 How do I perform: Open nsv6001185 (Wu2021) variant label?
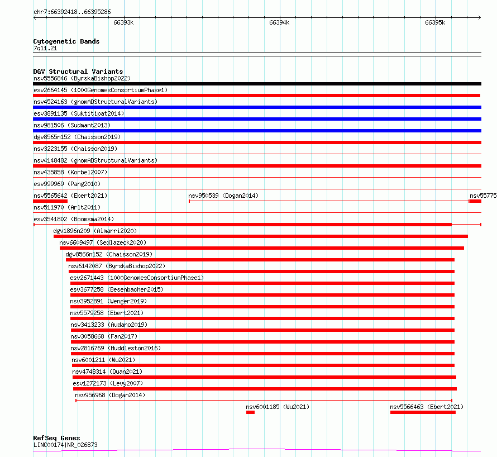pyautogui.click(x=278, y=407)
